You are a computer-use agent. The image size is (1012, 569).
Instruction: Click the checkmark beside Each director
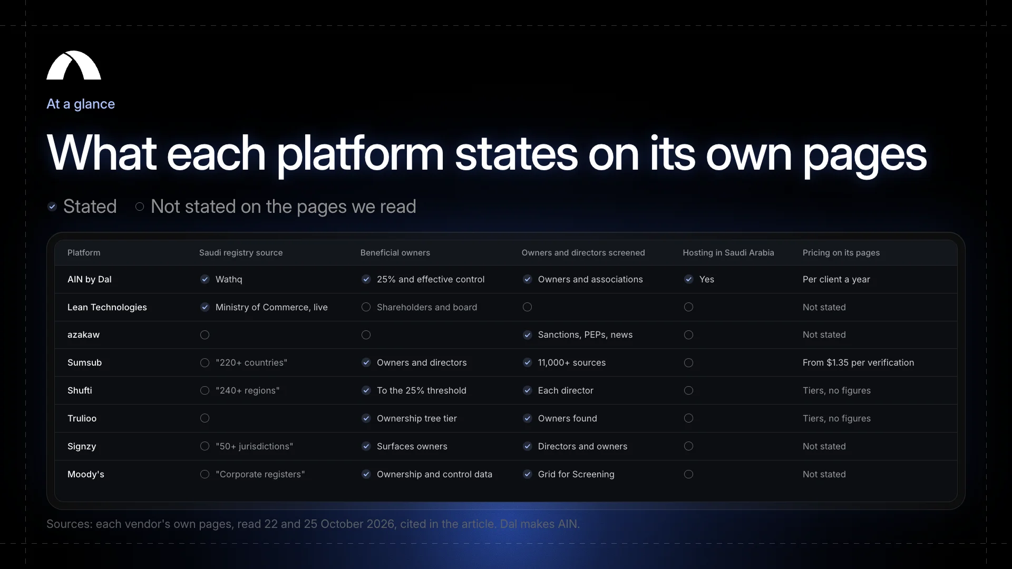click(x=528, y=390)
